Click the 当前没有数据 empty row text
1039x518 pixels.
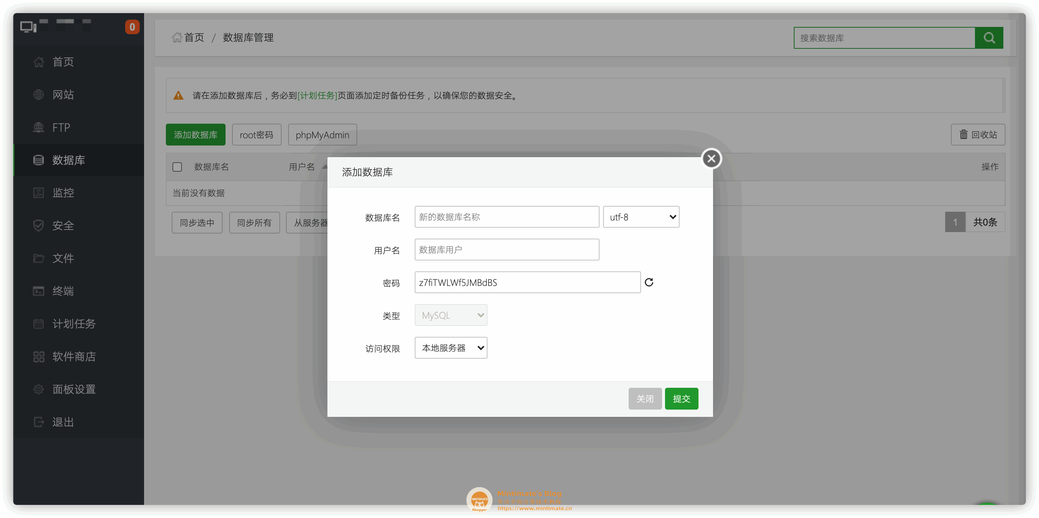coord(198,193)
